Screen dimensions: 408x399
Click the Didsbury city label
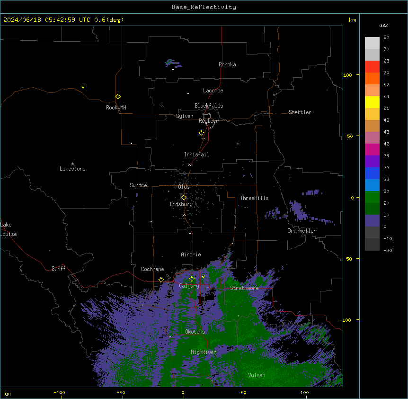[x=181, y=204]
